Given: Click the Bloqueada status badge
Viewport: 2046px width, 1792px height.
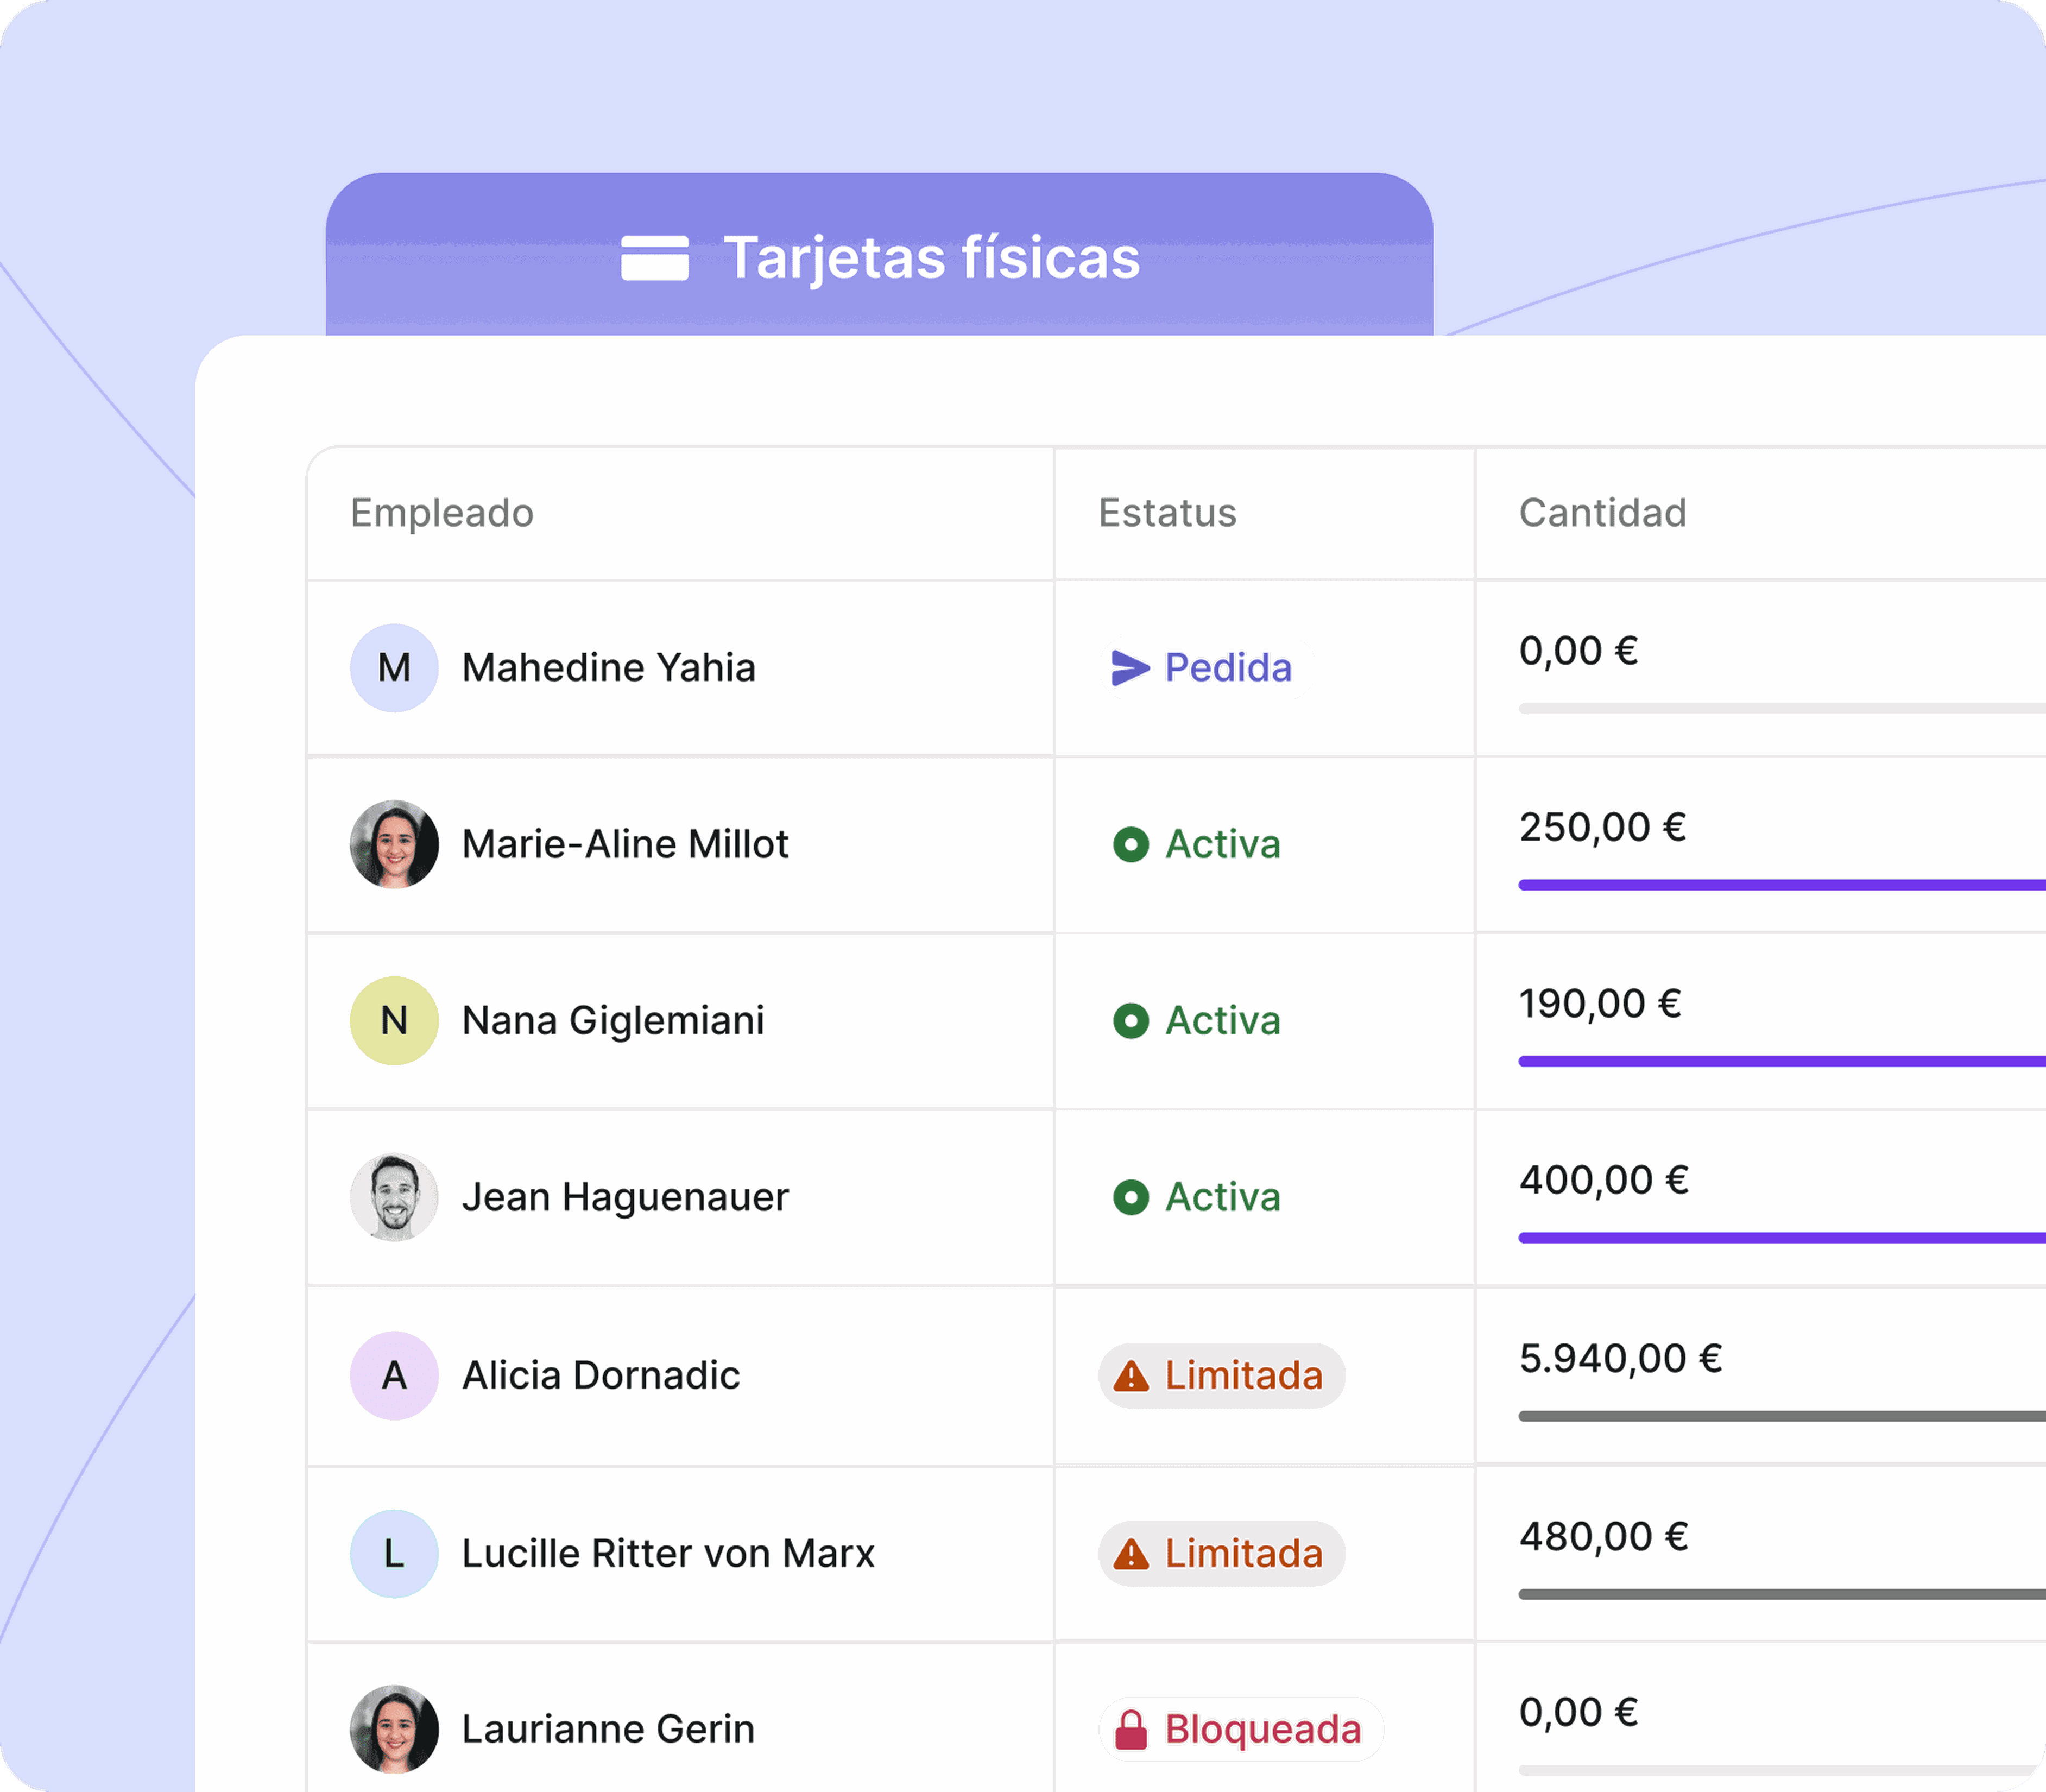Looking at the screenshot, I should tap(1241, 1729).
